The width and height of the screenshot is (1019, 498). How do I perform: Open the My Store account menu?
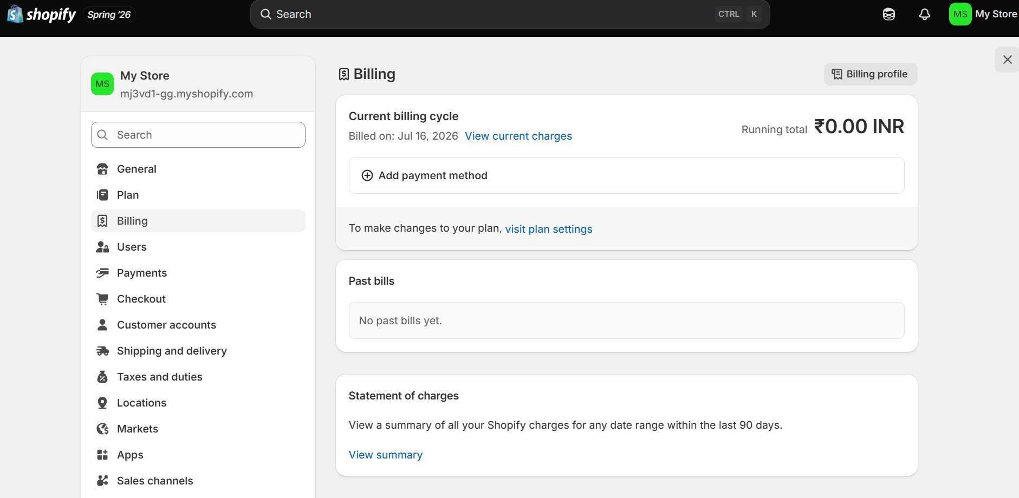coord(983,14)
